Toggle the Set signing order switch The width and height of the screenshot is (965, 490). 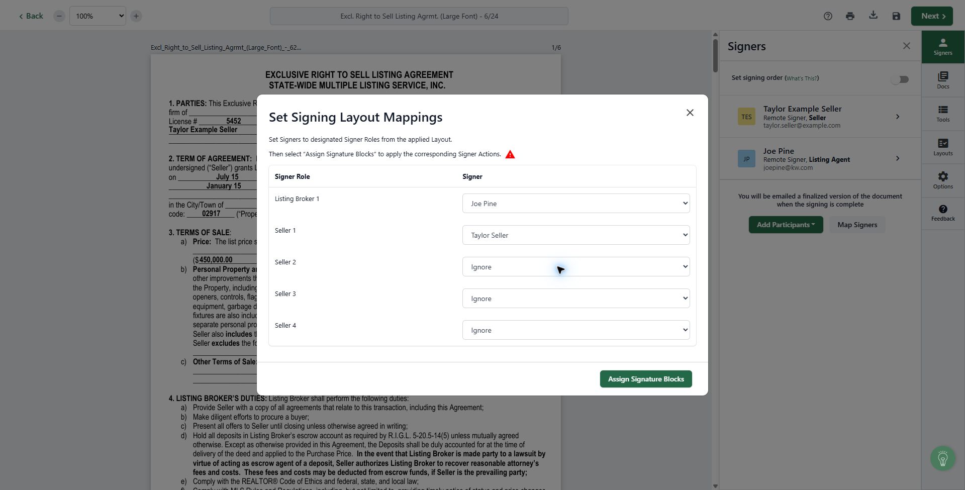(x=900, y=79)
